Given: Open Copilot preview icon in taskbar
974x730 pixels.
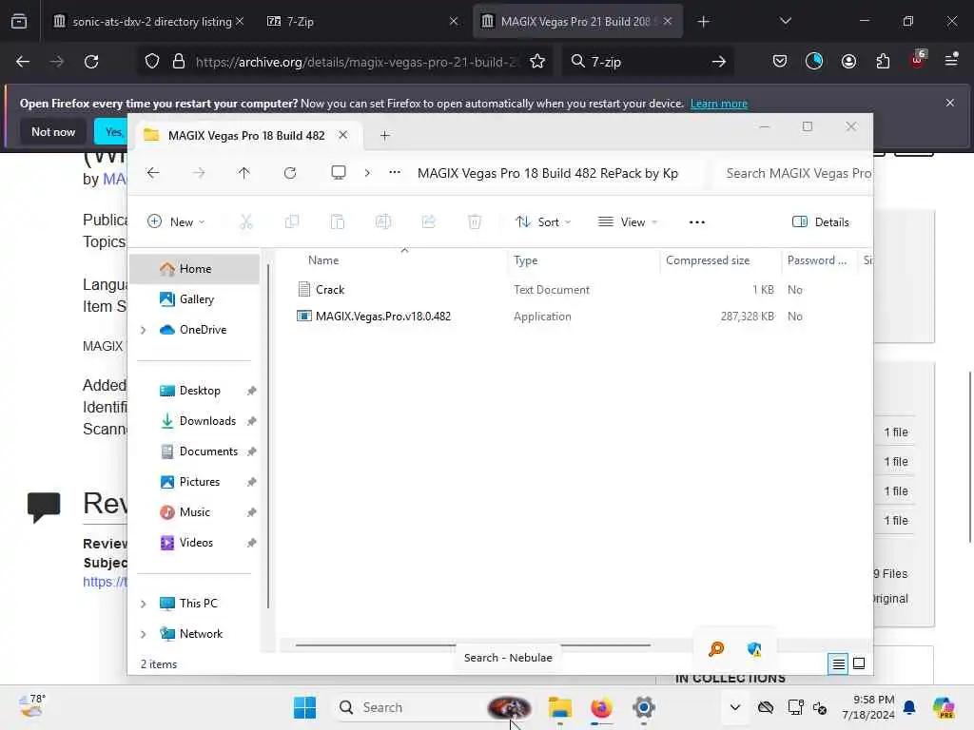Looking at the screenshot, I should 944,707.
